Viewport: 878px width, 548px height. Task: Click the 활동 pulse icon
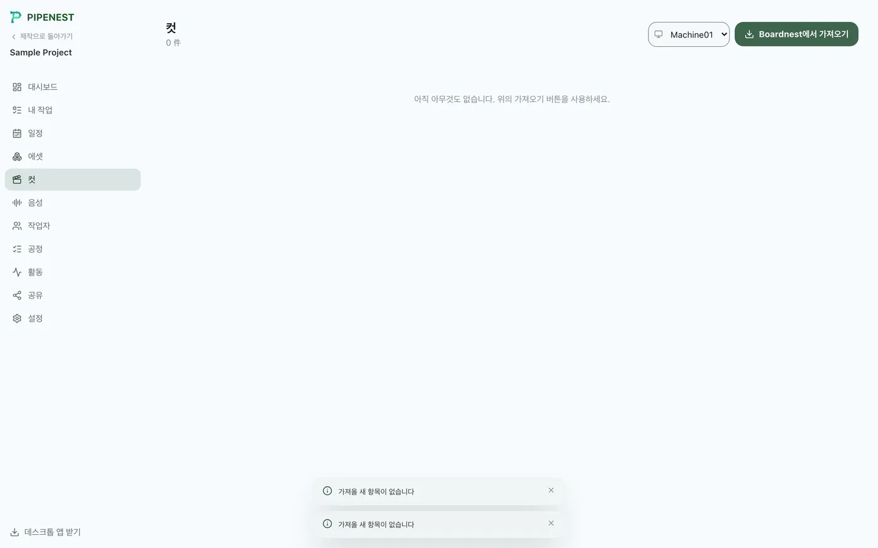(17, 272)
